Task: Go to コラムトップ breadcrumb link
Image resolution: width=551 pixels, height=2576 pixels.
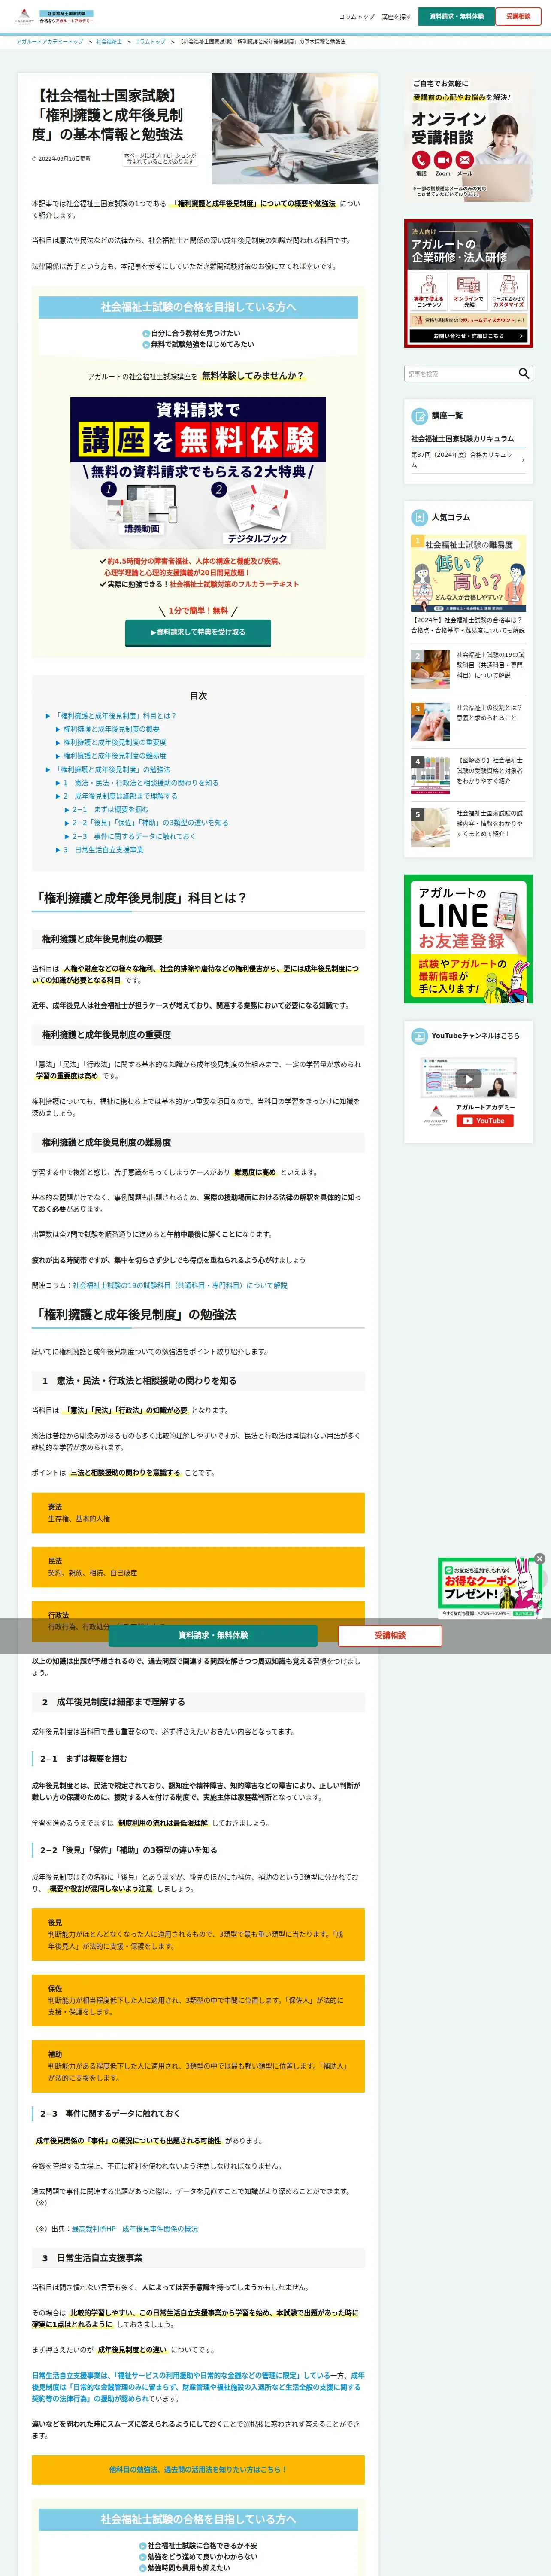Action: pos(150,42)
